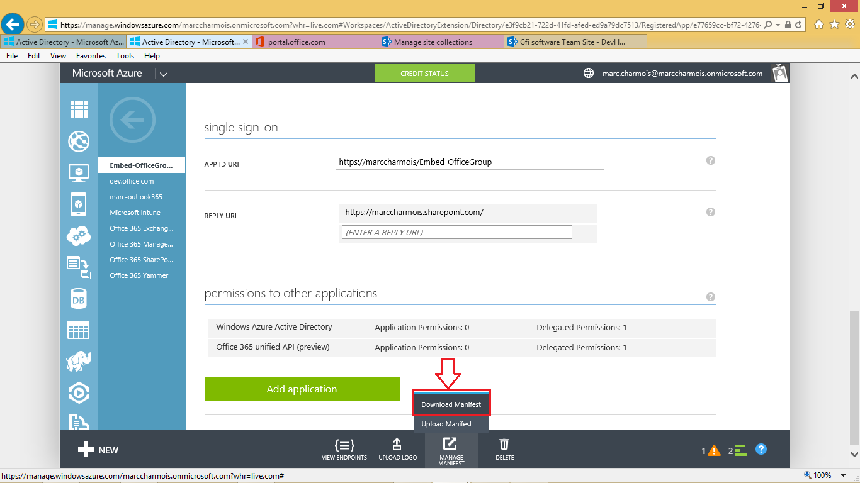860x483 pixels.
Task: Select Embed-OfficeGro... app in list
Action: coord(142,165)
